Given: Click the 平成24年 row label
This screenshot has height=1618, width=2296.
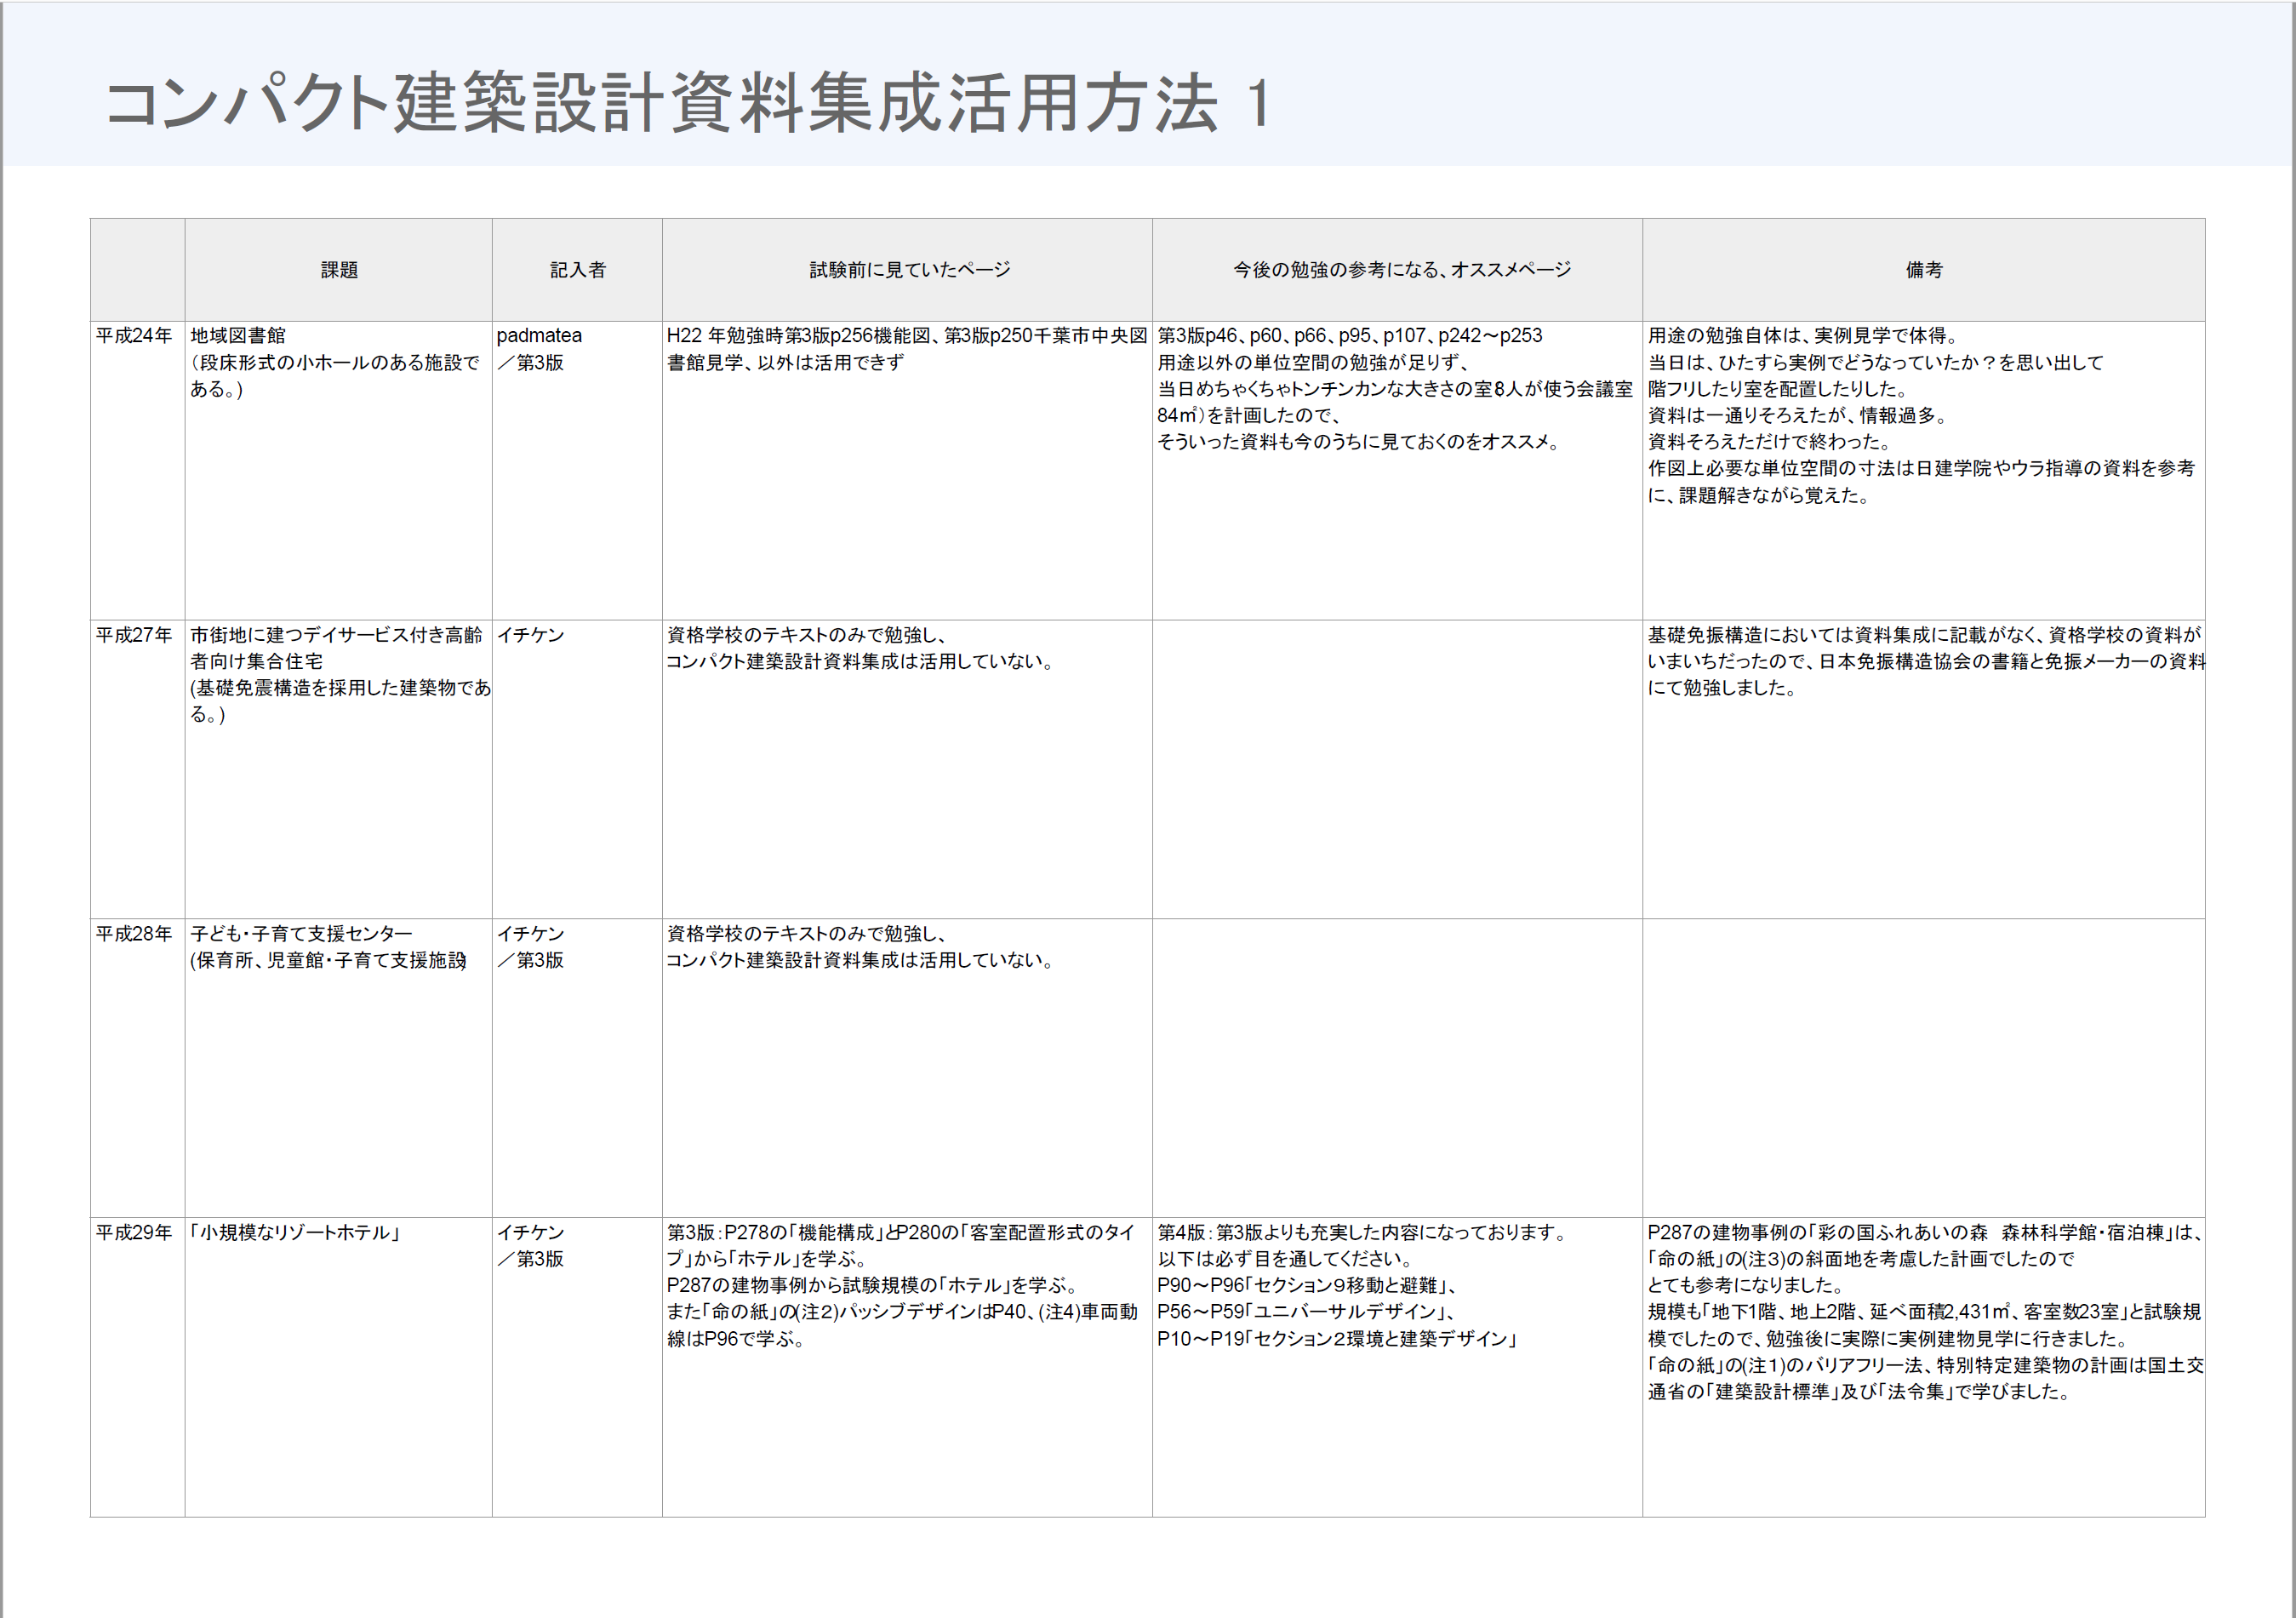Looking at the screenshot, I should (134, 336).
